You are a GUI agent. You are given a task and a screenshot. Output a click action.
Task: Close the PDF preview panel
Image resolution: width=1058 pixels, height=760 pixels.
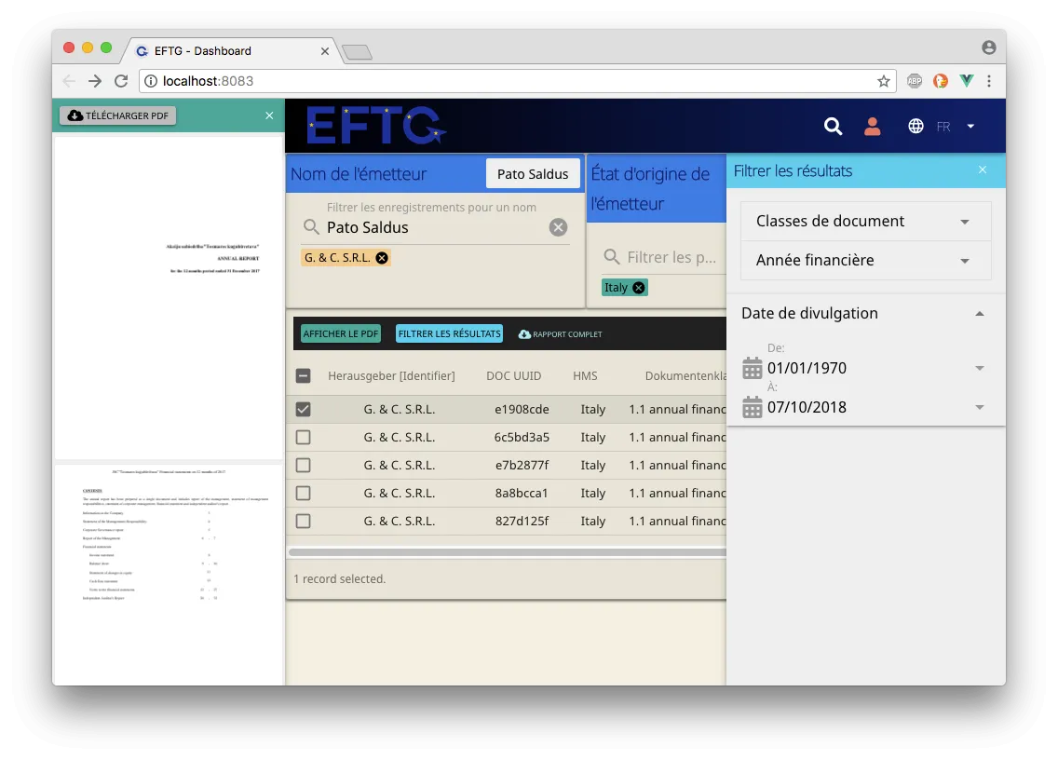[269, 115]
